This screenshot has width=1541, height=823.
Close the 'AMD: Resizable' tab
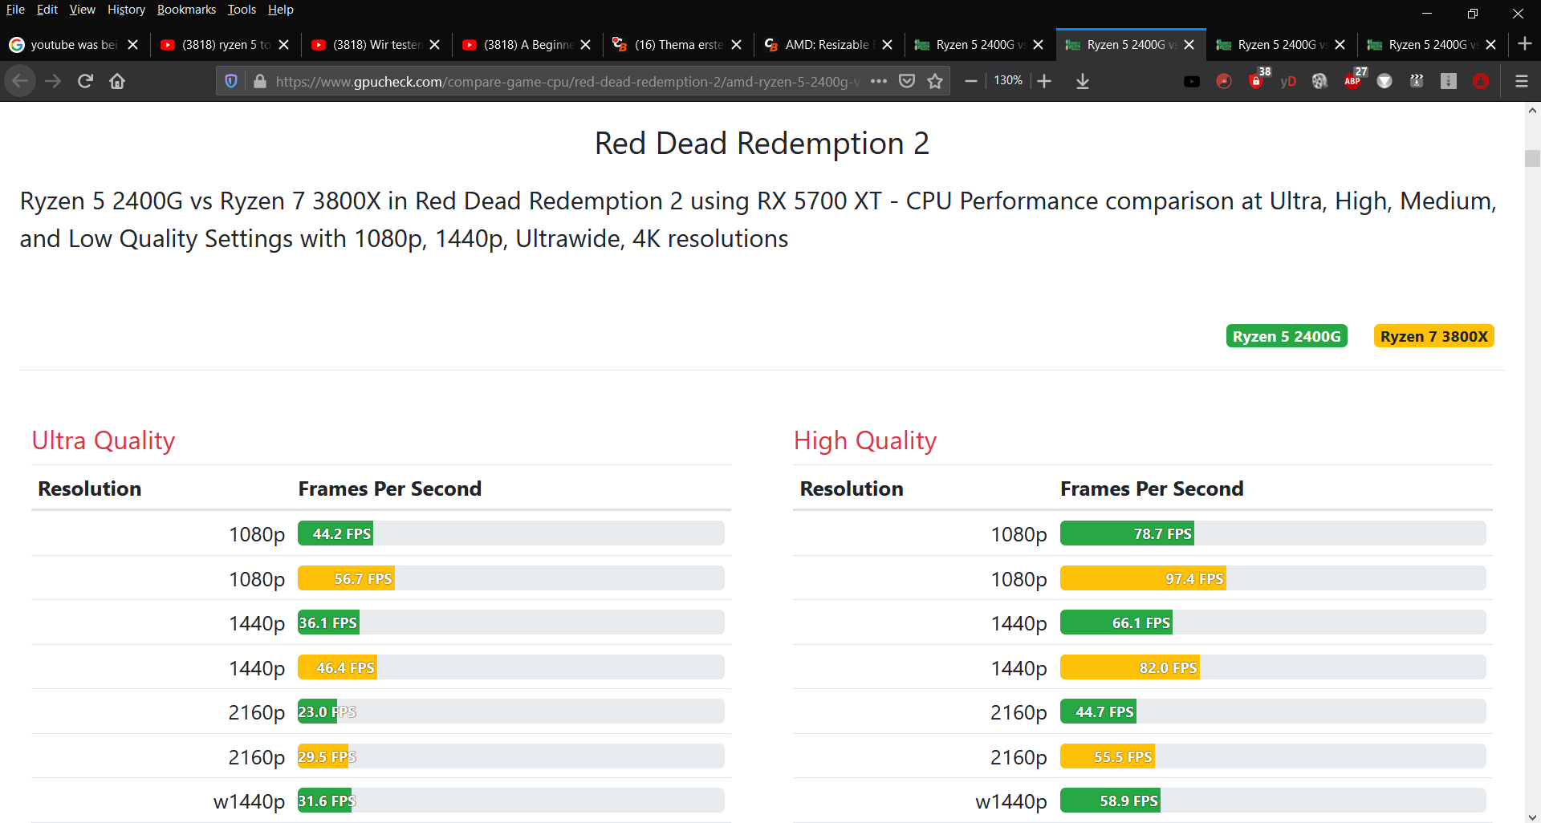(888, 45)
